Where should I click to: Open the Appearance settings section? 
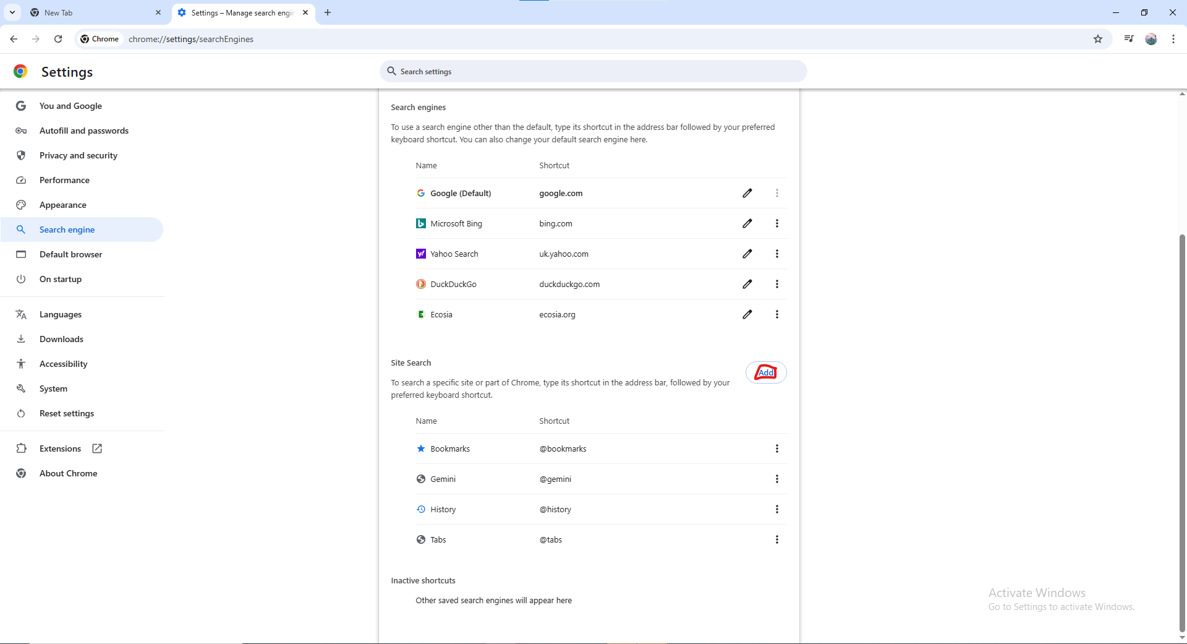pos(62,205)
